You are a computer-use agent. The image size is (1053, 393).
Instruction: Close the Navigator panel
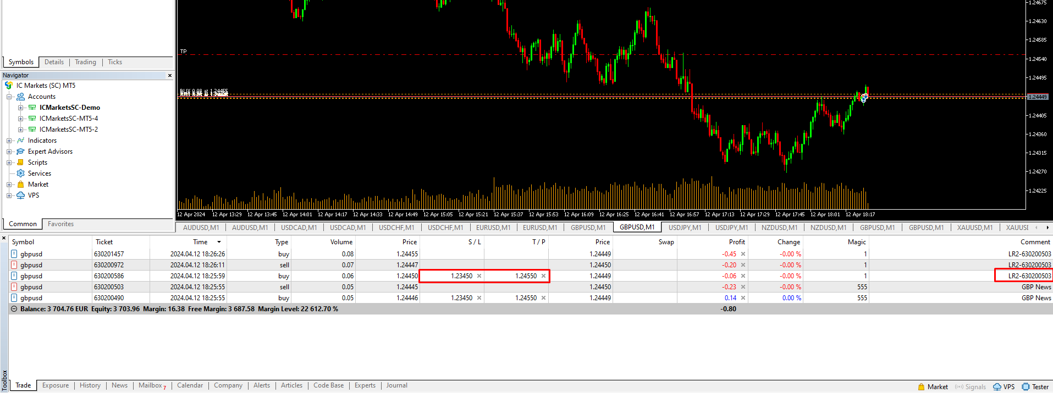[169, 76]
